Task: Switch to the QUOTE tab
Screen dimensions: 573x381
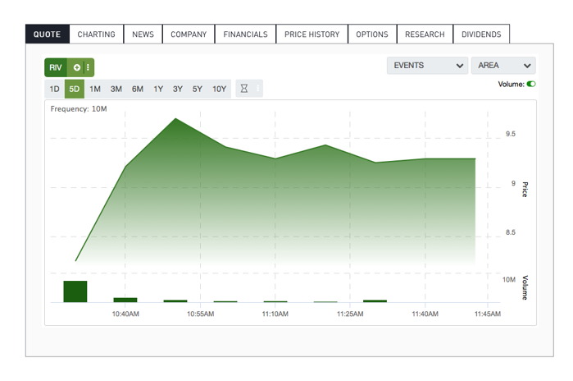Action: [x=48, y=34]
